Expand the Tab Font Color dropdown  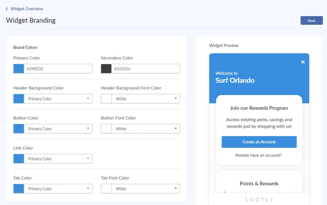coord(146,189)
